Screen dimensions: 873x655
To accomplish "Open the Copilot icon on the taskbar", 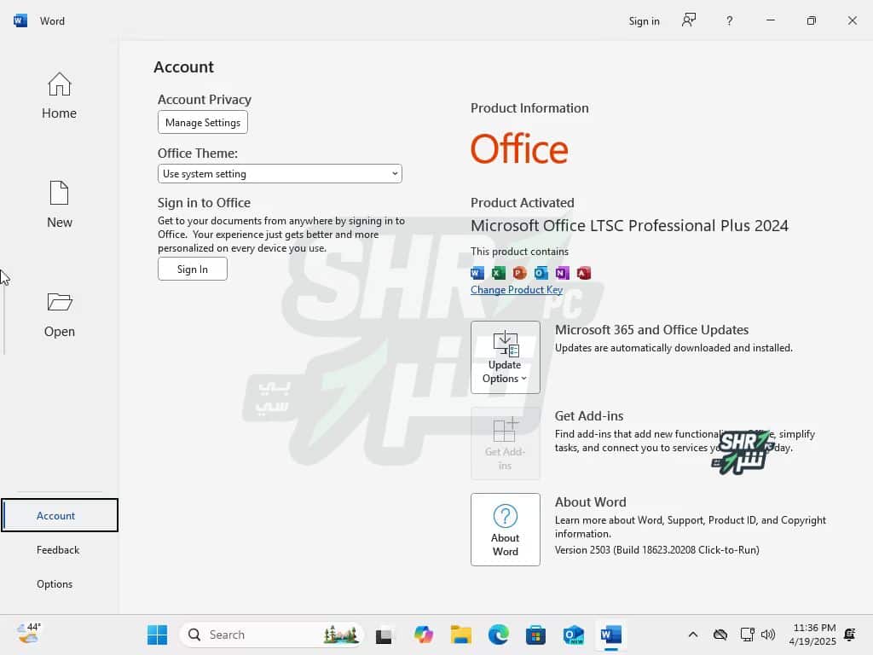I will coord(424,635).
